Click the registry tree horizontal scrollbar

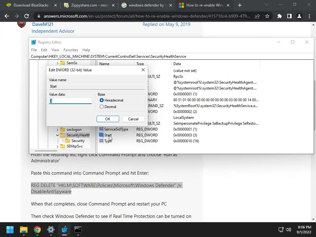(x=46, y=151)
